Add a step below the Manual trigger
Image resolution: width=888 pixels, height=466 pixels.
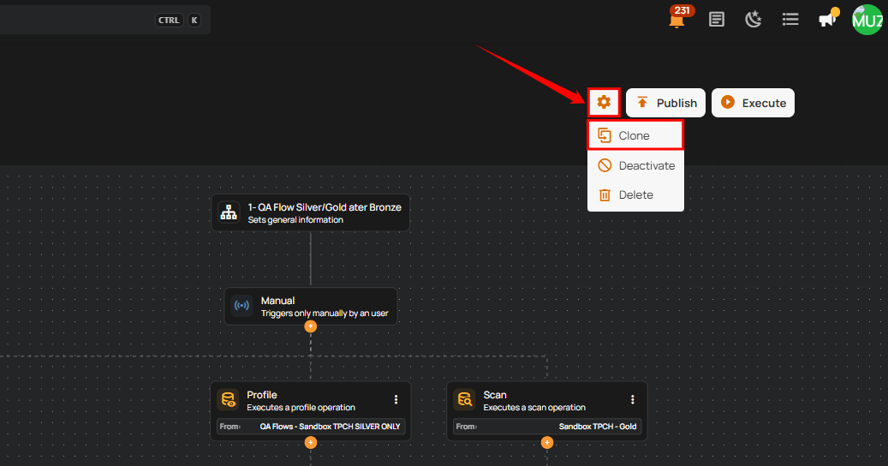pos(311,326)
